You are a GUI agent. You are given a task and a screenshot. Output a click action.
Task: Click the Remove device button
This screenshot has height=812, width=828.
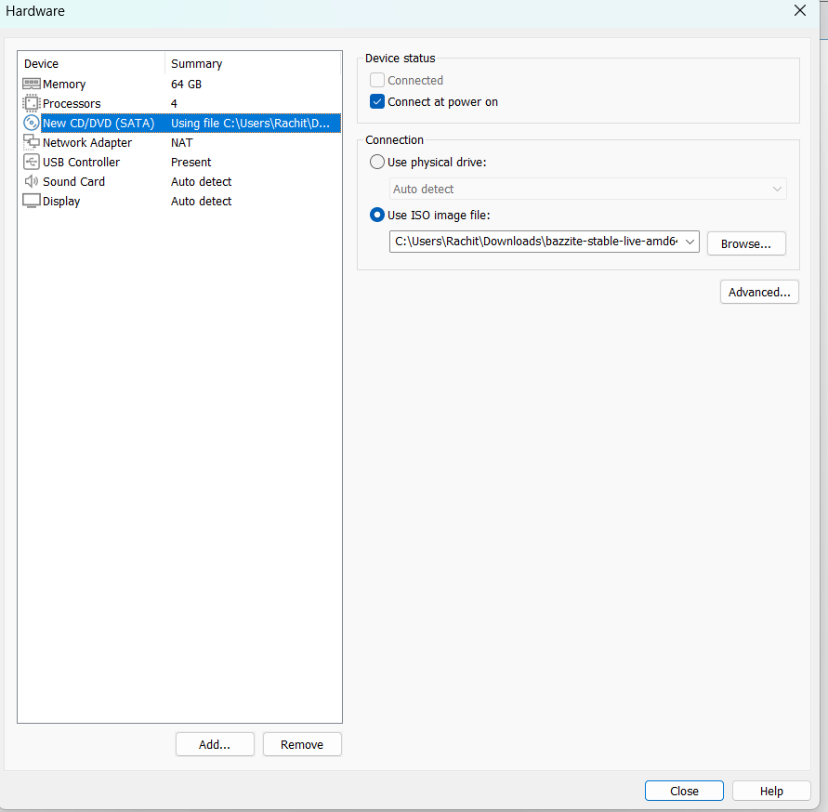click(302, 744)
